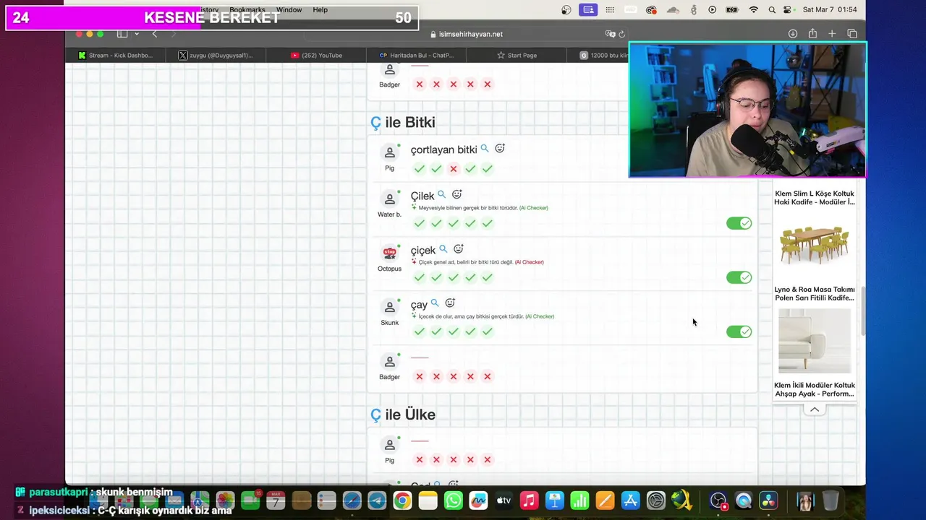Open Safari downloads button
The width and height of the screenshot is (926, 520).
pyautogui.click(x=793, y=34)
